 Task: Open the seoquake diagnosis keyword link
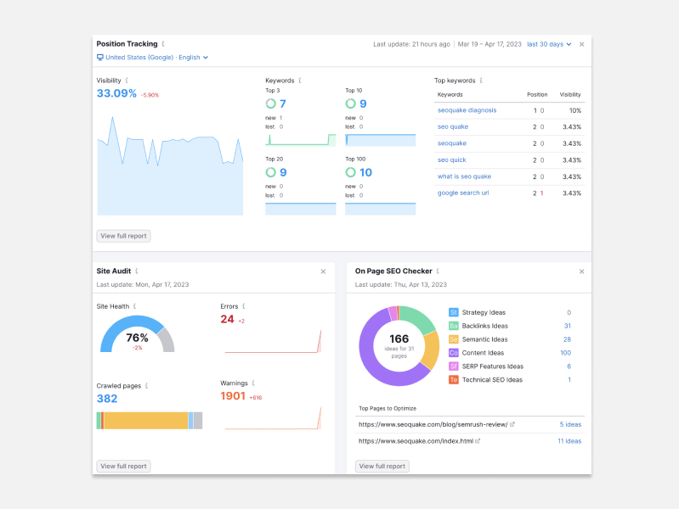[467, 110]
